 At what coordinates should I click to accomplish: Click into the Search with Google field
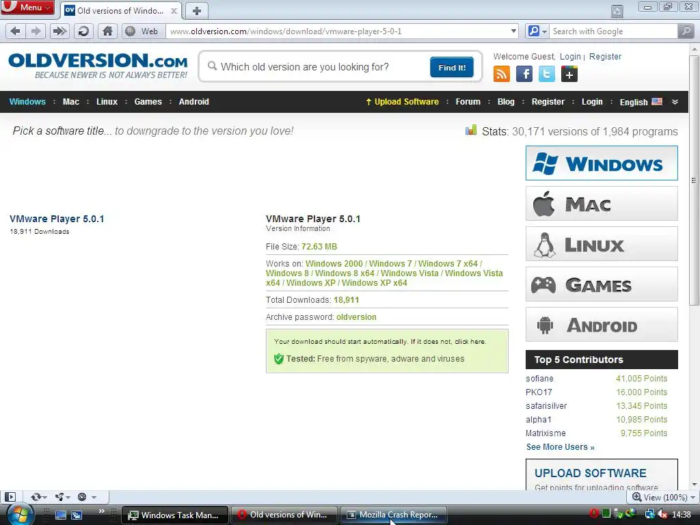click(x=612, y=31)
